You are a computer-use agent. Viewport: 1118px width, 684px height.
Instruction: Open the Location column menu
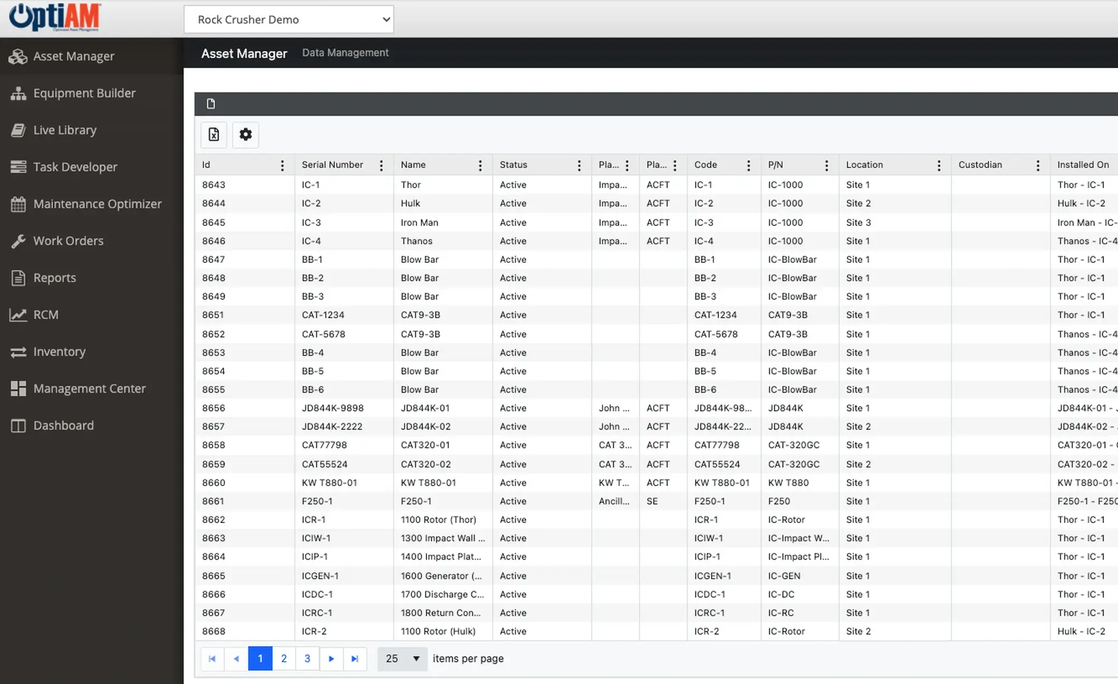pyautogui.click(x=939, y=165)
